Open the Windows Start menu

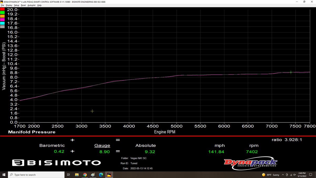[4, 175]
